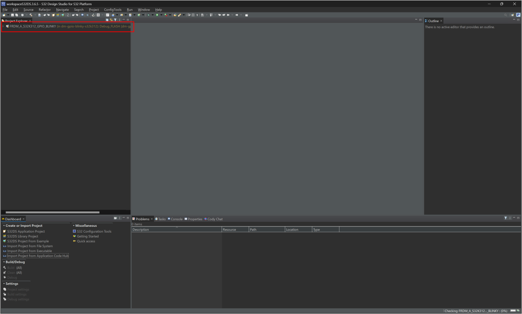522x314 pixels.
Task: Click Import Project from Application Code Hub
Action: tap(37, 256)
